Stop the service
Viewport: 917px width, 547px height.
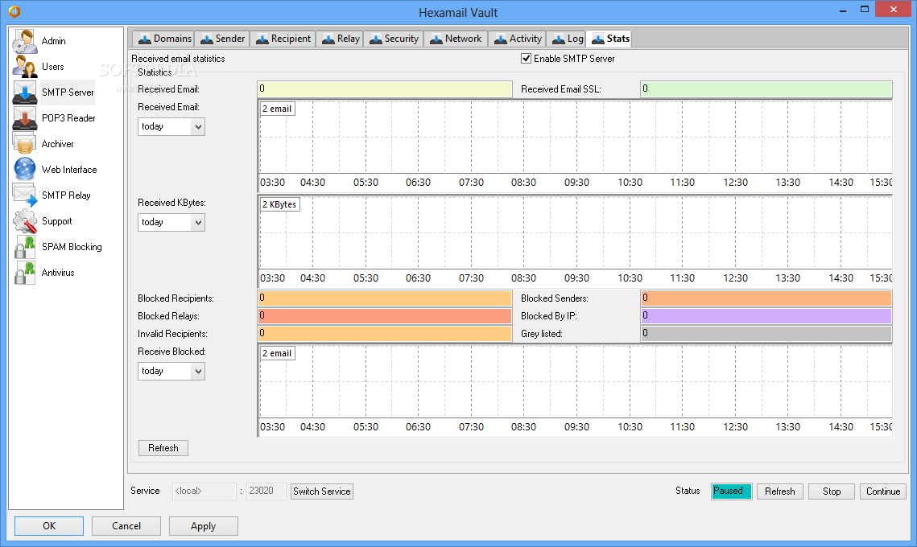[x=832, y=491]
